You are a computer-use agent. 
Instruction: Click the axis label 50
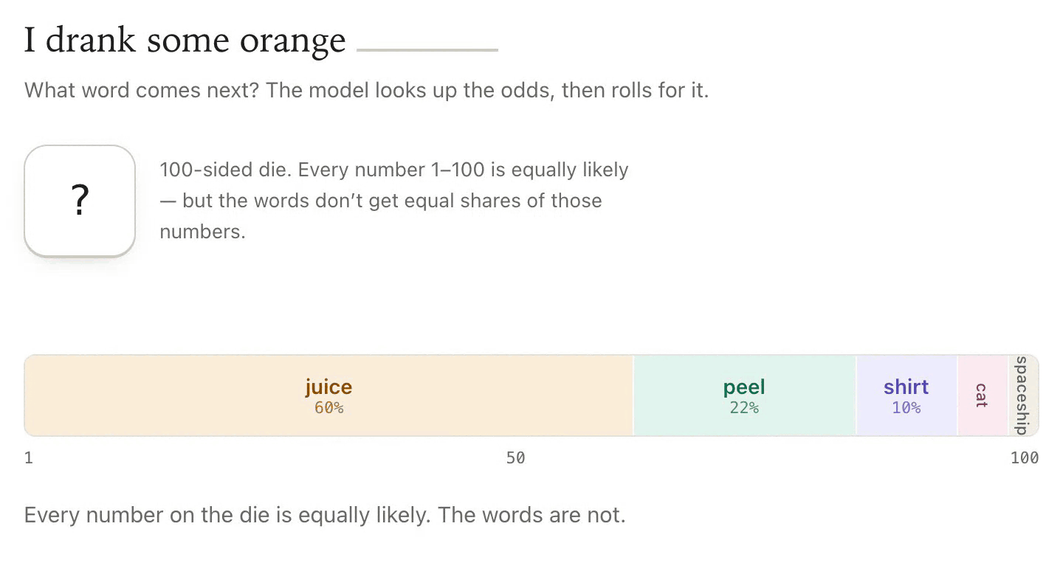[516, 458]
